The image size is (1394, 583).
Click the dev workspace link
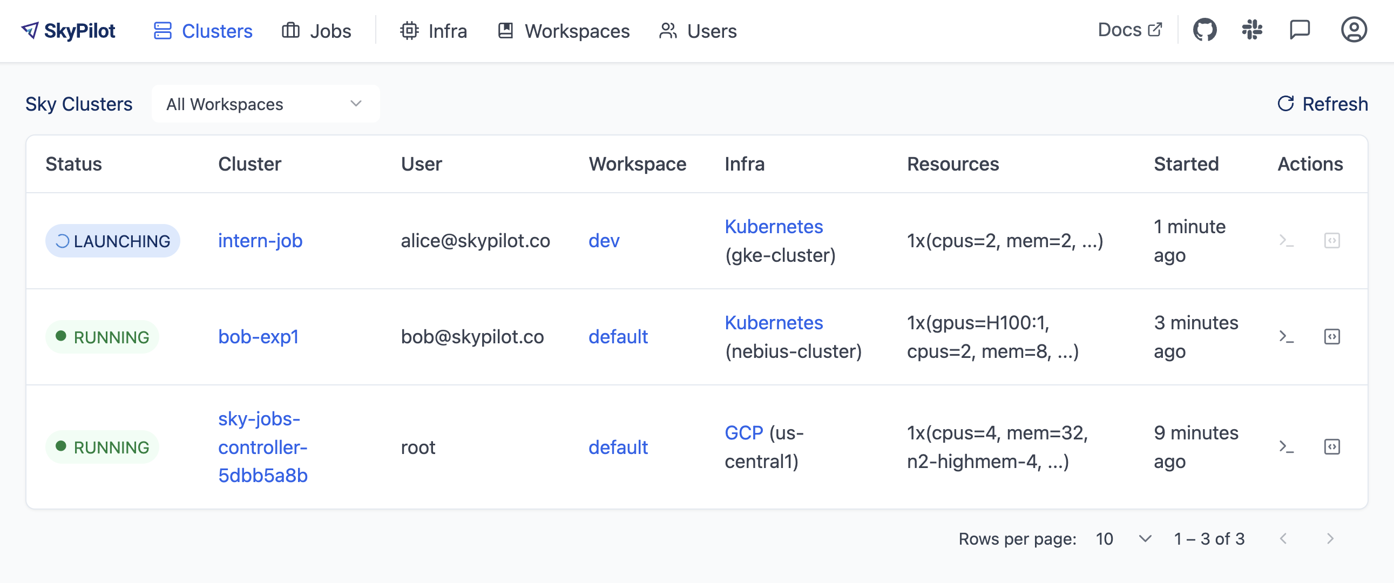click(604, 240)
